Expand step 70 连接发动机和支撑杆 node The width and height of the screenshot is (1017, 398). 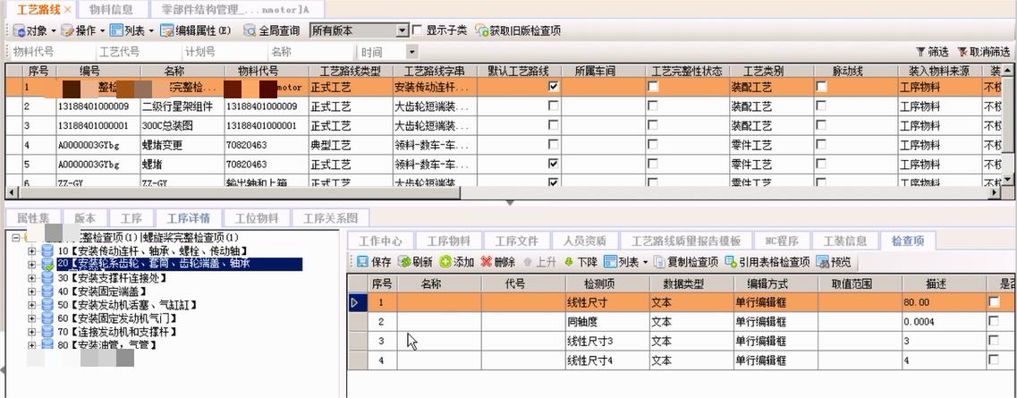point(31,332)
